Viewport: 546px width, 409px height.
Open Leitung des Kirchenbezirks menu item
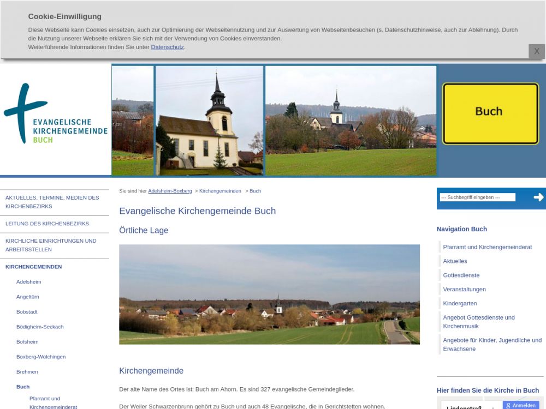point(47,224)
